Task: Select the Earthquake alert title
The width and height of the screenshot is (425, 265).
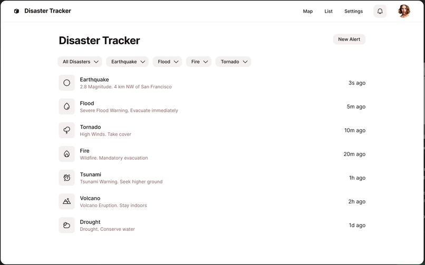Action: point(94,79)
